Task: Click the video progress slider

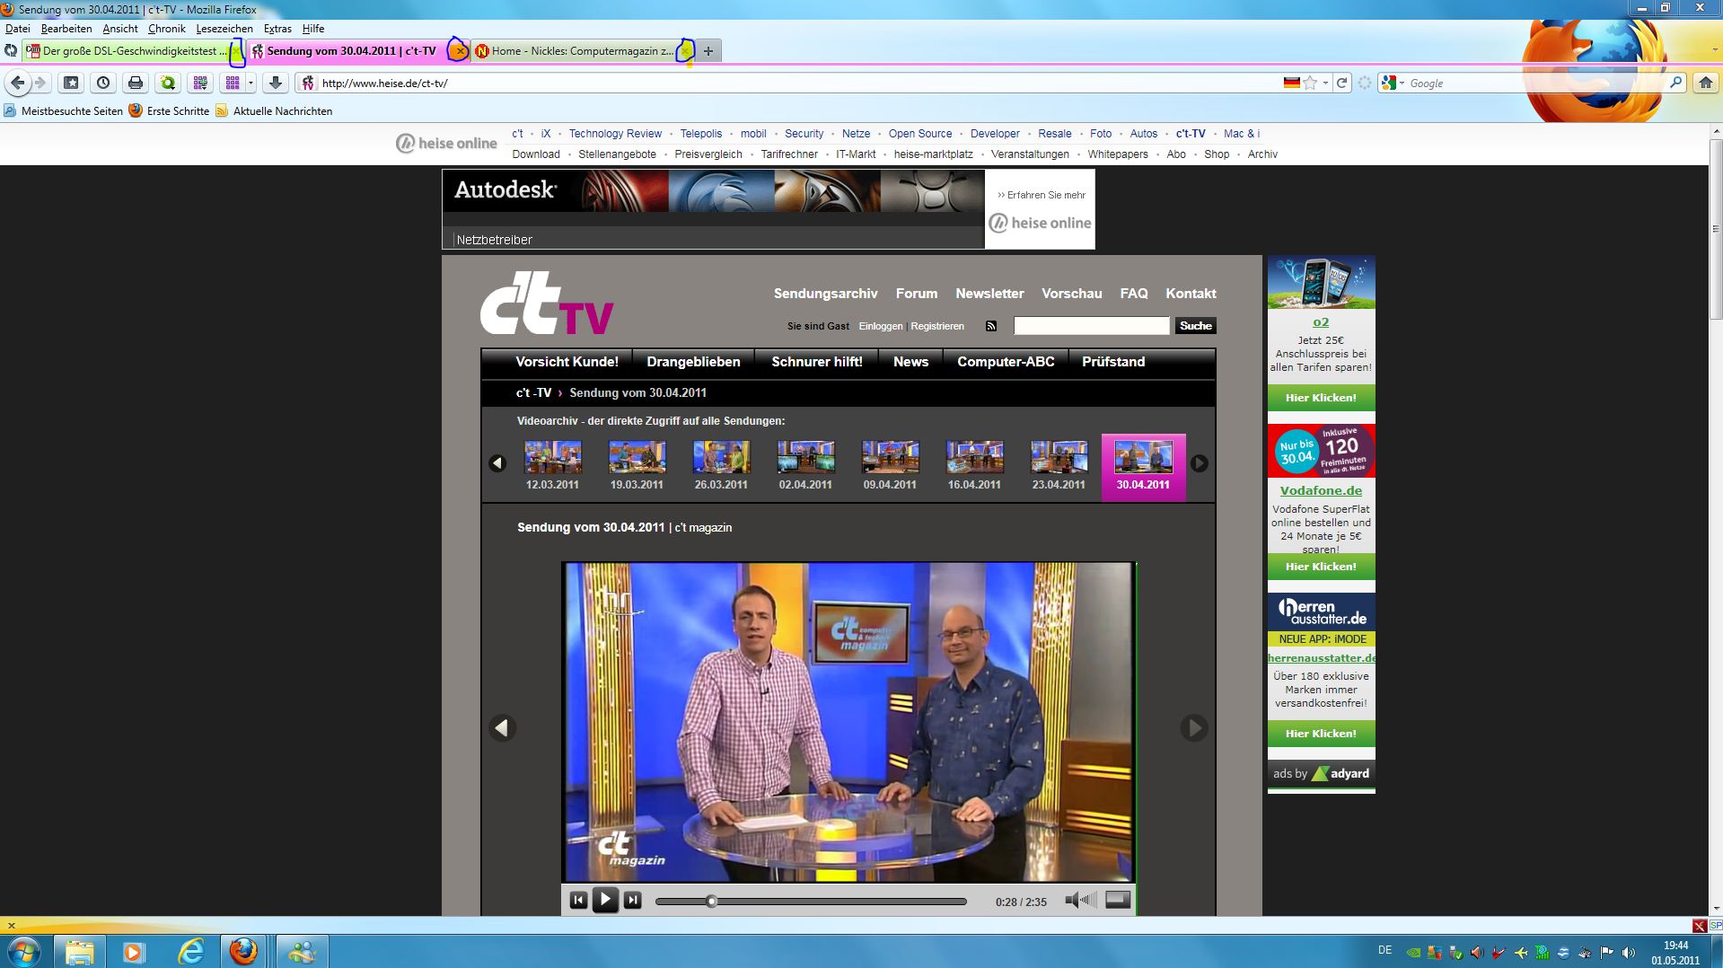Action: pos(811,902)
